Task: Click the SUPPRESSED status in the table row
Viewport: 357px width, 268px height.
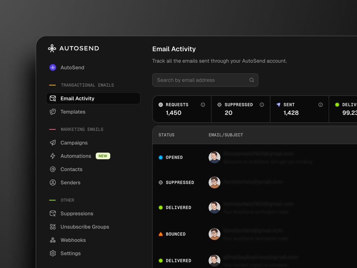Action: pyautogui.click(x=180, y=183)
